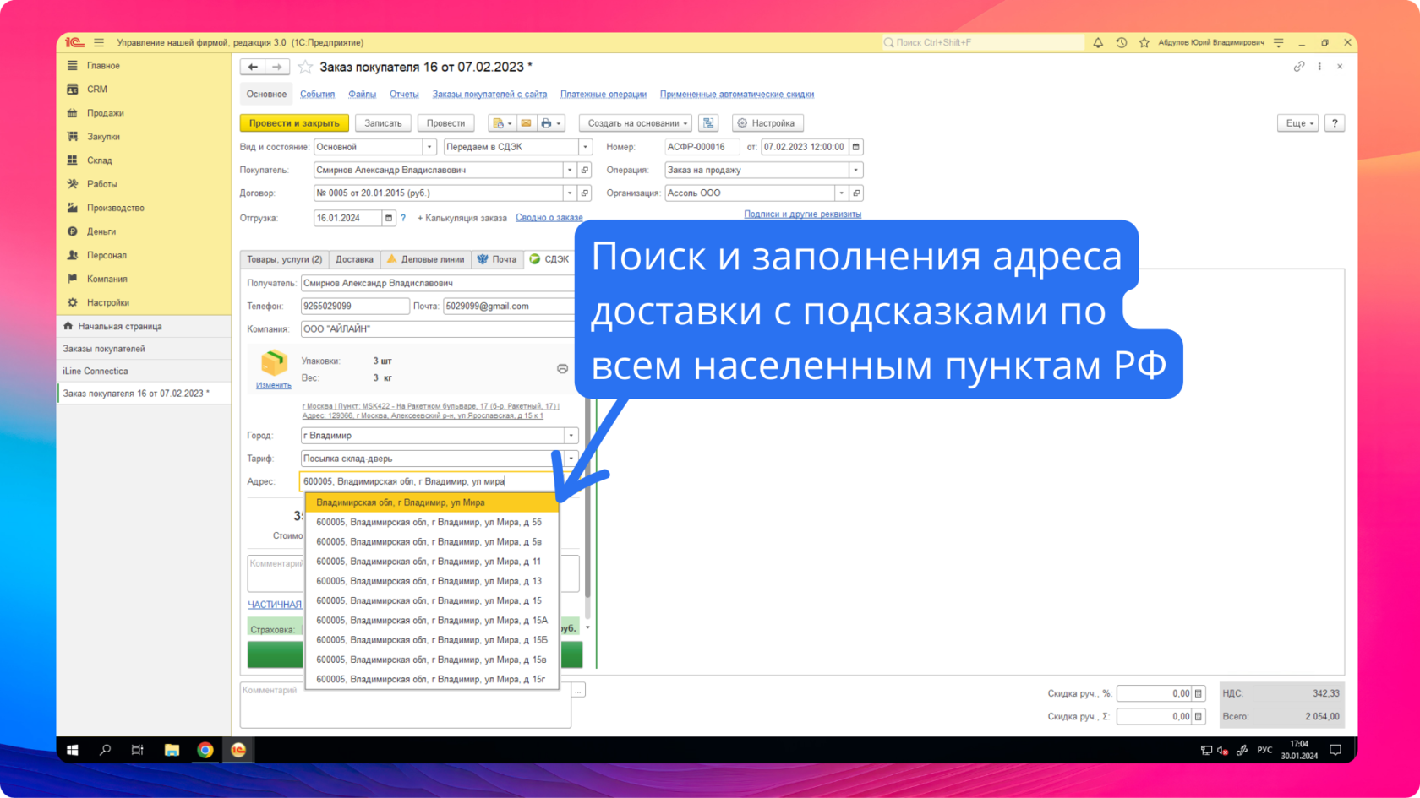Open Подписи и другие реквизиты link
Image resolution: width=1420 pixels, height=798 pixels.
803,214
